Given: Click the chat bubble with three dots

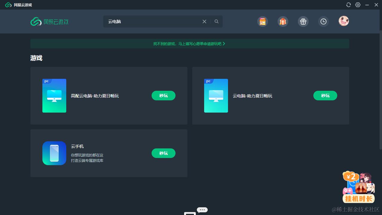Looking at the screenshot, I should tap(202, 210).
